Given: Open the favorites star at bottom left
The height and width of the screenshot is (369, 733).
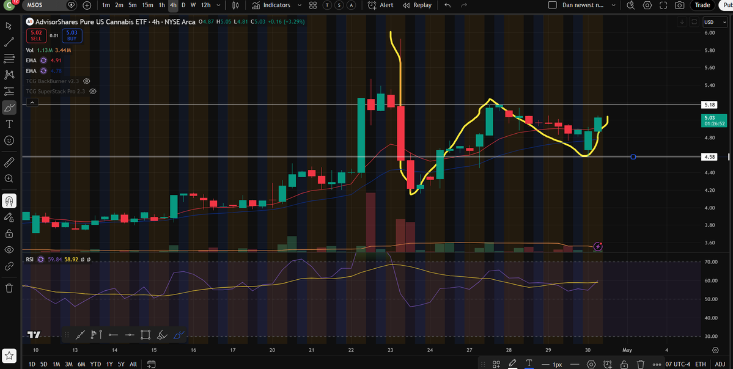Looking at the screenshot, I should coord(10,355).
